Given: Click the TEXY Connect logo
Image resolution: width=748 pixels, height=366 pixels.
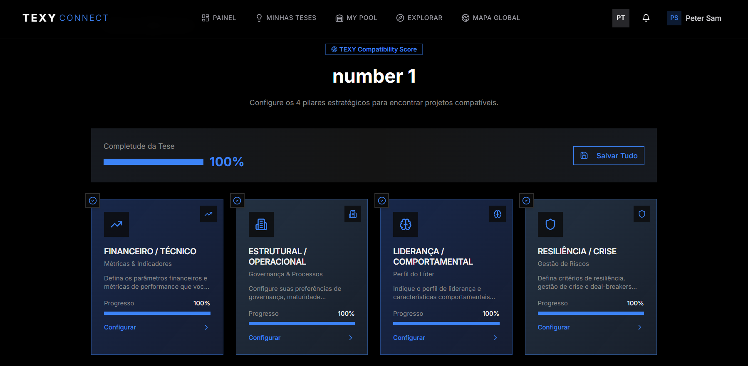Looking at the screenshot, I should tap(65, 18).
